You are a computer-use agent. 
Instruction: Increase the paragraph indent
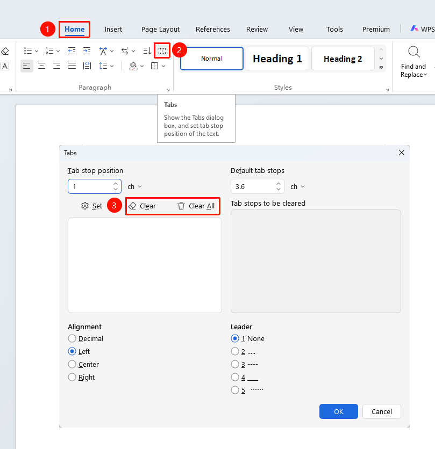tap(87, 51)
